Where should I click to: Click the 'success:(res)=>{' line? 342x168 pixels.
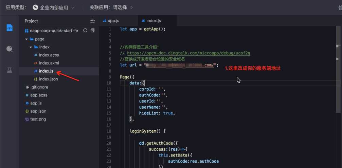pyautogui.click(x=168, y=149)
